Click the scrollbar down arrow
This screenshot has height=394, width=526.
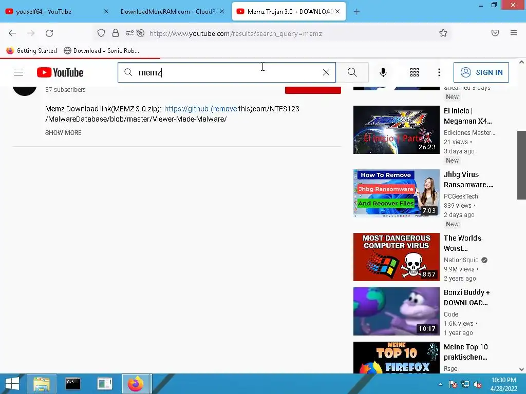(521, 369)
